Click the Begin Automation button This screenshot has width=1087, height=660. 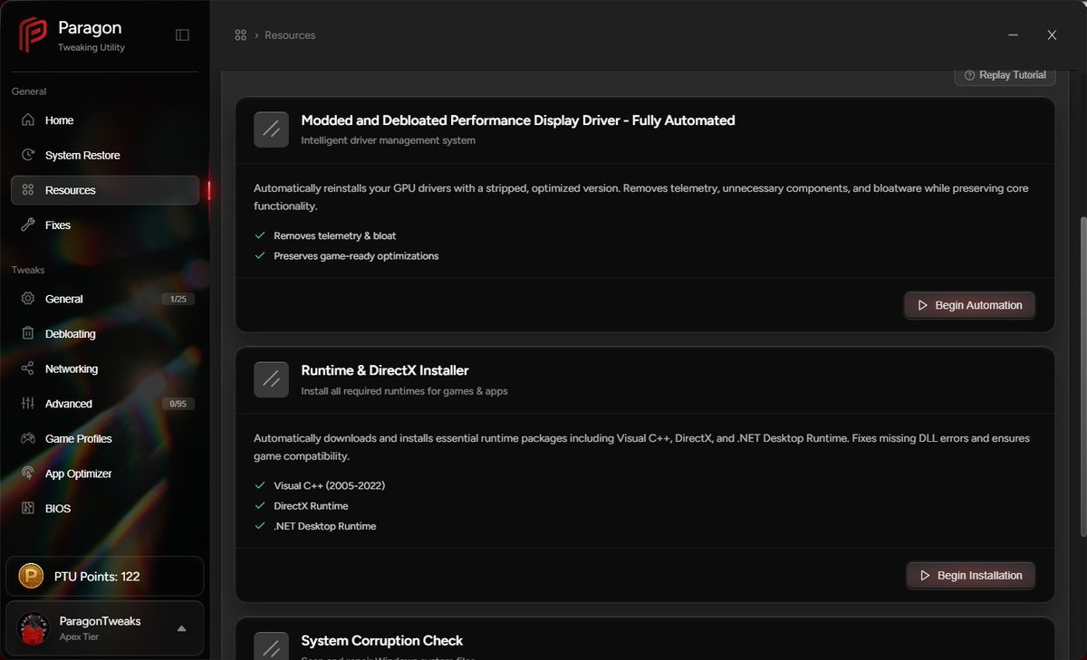coord(969,305)
